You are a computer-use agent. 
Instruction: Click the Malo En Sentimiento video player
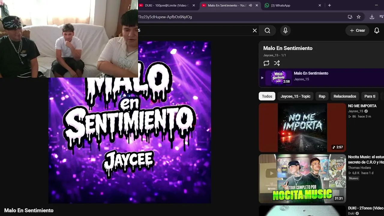130,122
